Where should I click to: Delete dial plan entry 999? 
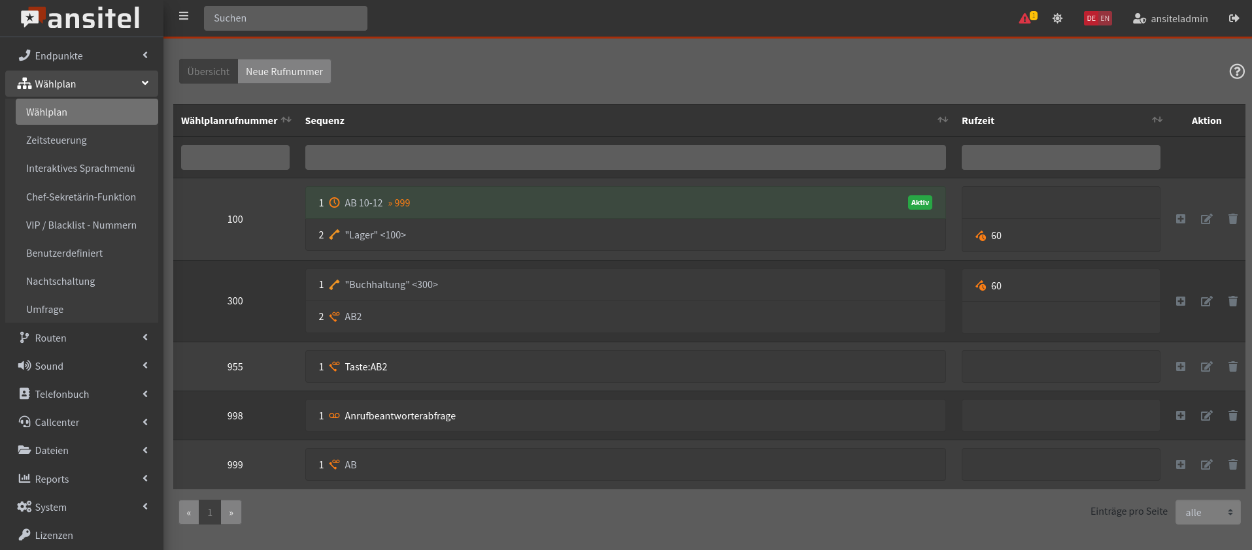[1232, 464]
